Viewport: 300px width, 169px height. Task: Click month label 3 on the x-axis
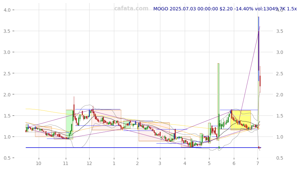point(160,163)
